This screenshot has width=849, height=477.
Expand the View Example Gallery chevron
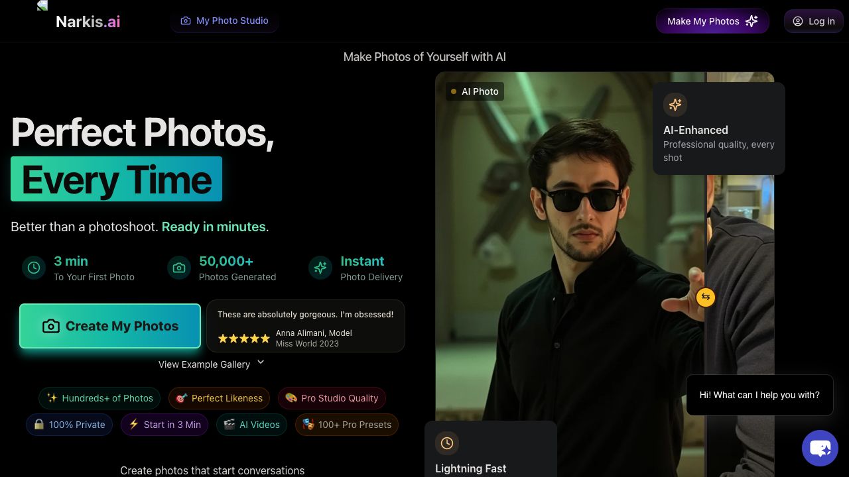pyautogui.click(x=261, y=362)
